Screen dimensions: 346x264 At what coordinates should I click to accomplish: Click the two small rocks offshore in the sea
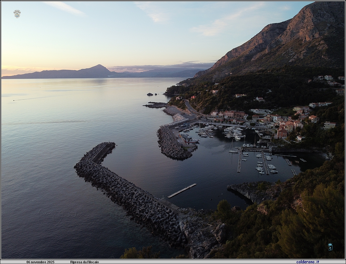[x=150, y=94]
